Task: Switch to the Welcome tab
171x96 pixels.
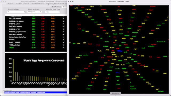Action: (10, 4)
